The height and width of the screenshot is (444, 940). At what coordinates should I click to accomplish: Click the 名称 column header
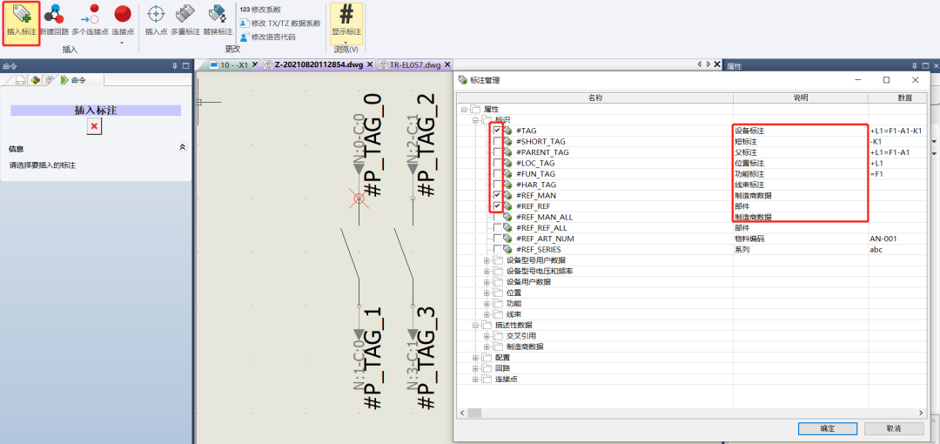point(594,98)
